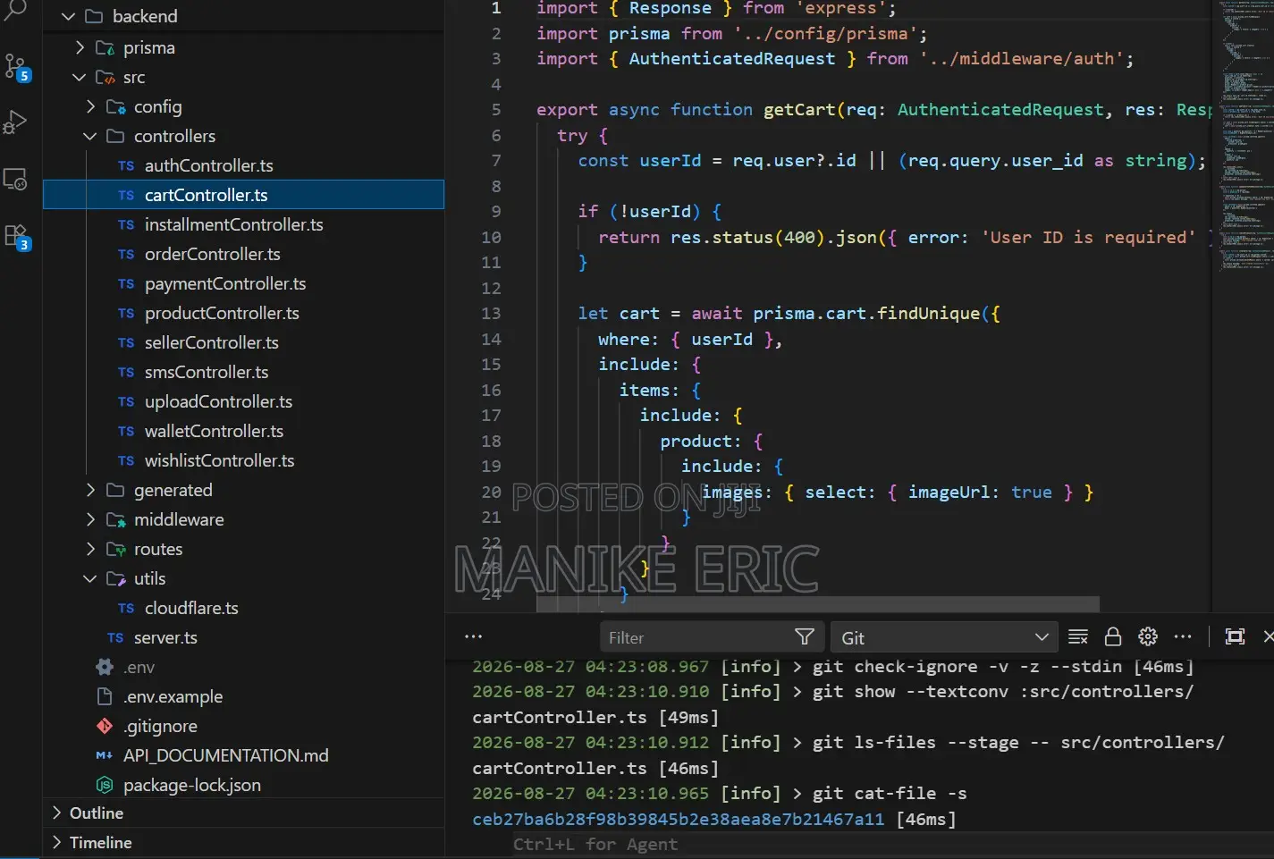Click '../middleware/auth' import path

tap(1022, 59)
